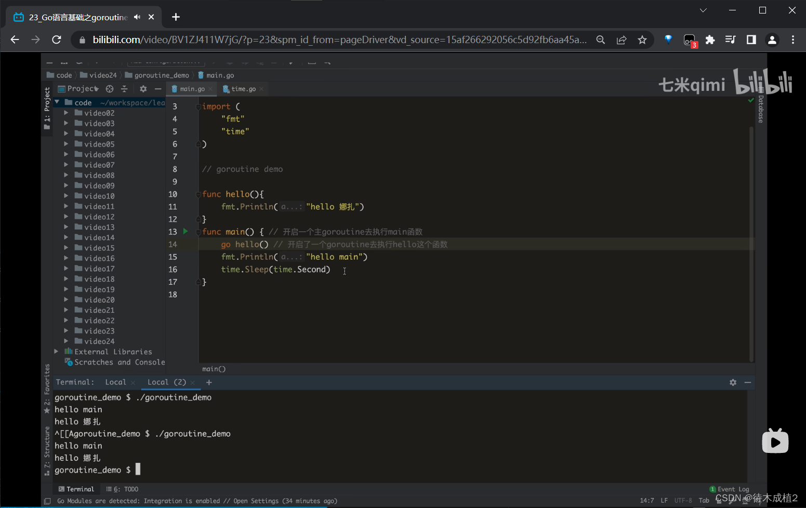Close the time.go editor tab
Screen dimensions: 806x508
(x=261, y=89)
